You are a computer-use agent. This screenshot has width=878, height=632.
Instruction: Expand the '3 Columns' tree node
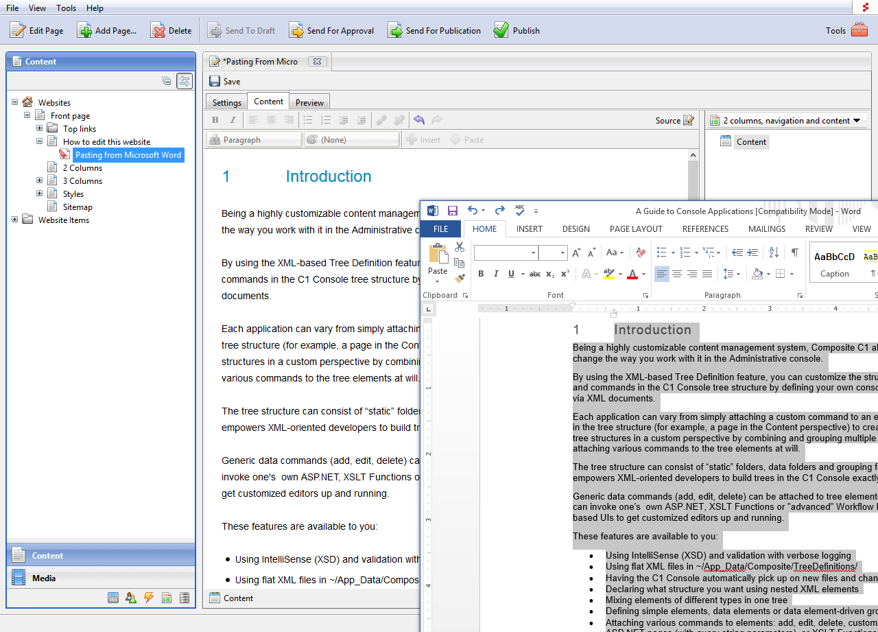coord(39,180)
